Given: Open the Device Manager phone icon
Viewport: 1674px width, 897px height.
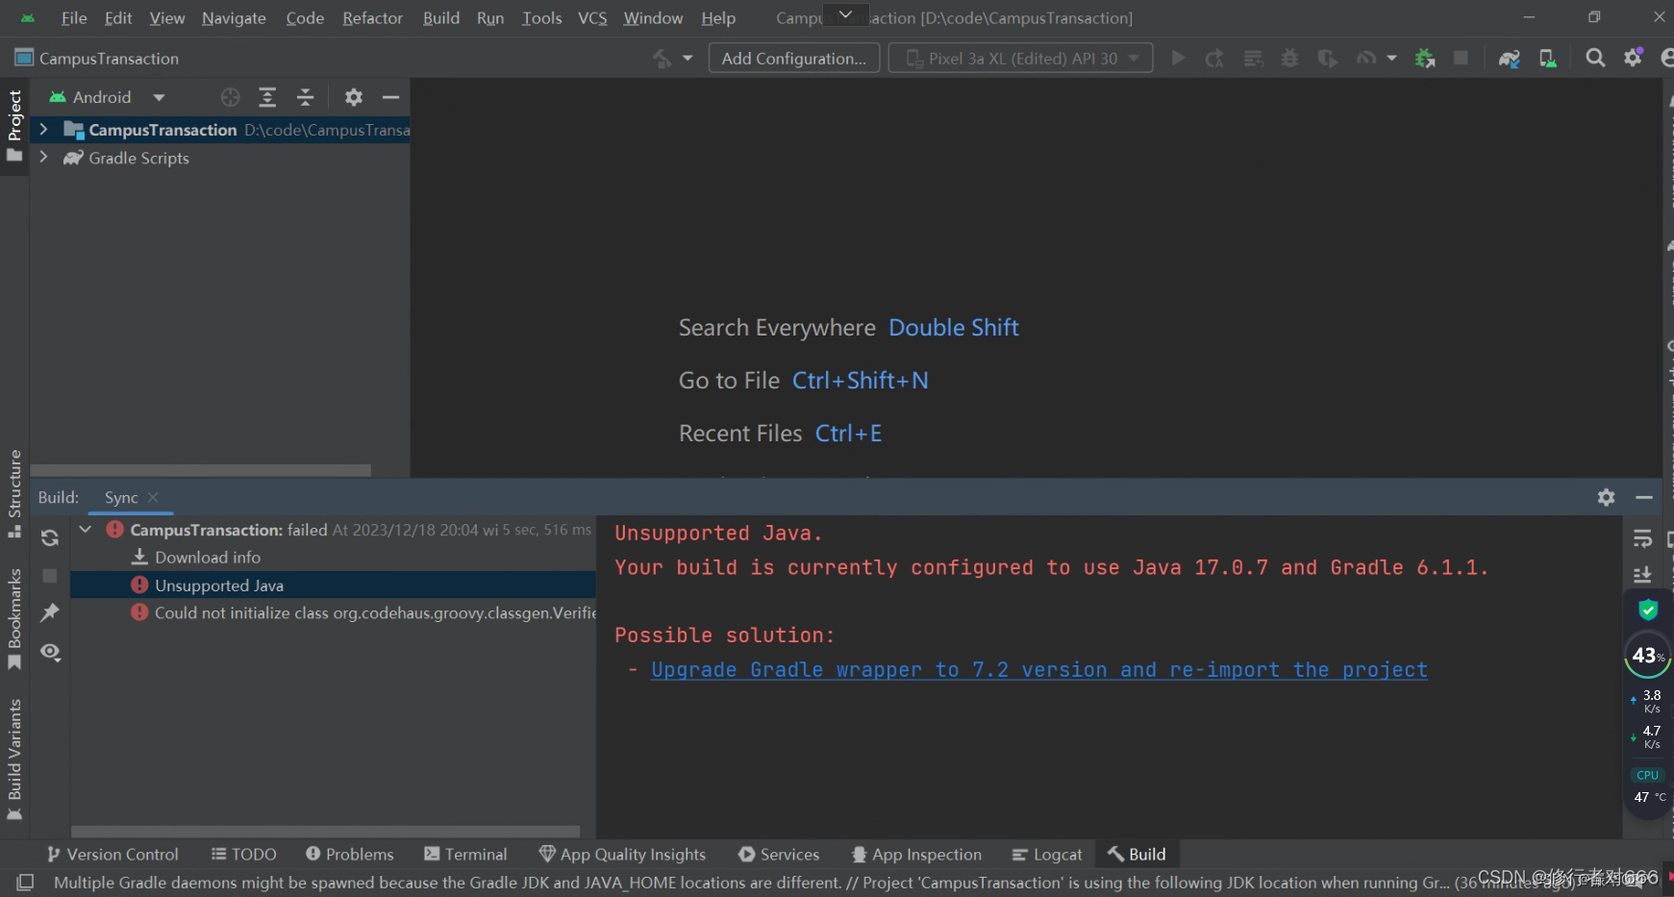Looking at the screenshot, I should coord(1547,58).
